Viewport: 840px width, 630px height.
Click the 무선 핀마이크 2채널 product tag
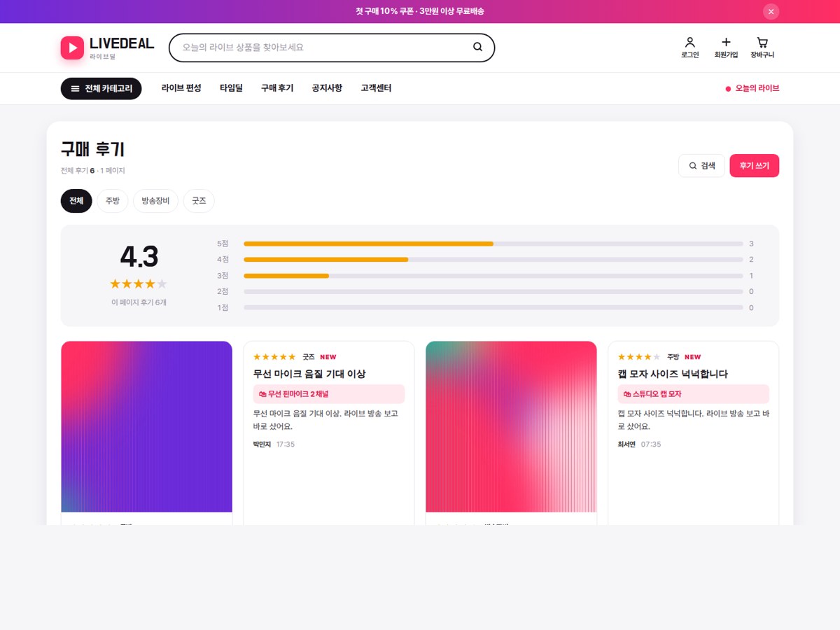[328, 394]
